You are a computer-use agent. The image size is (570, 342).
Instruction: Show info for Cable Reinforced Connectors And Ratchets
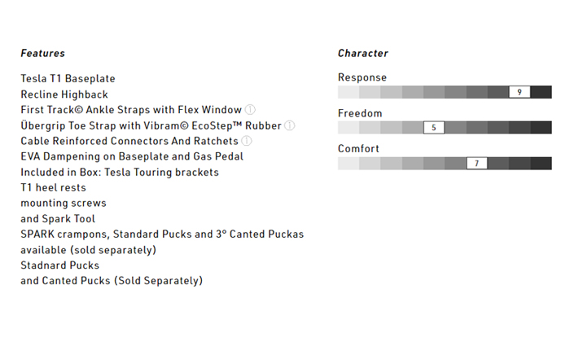point(247,141)
